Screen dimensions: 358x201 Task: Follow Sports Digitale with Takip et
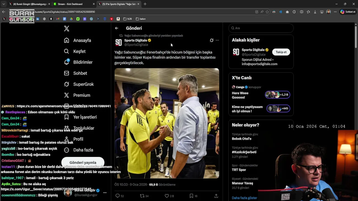281,52
